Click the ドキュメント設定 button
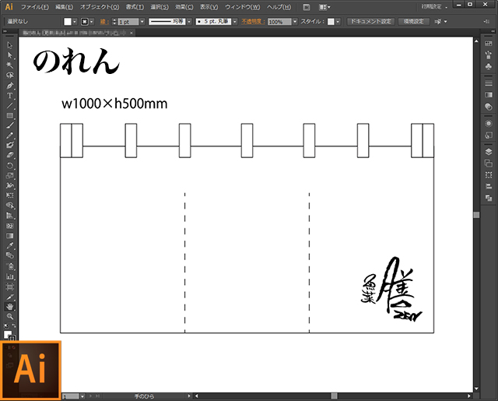Screen dimensions: 498x401 point(370,21)
